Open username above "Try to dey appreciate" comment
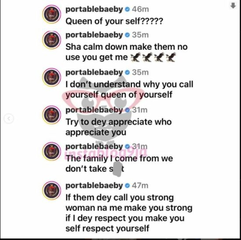Image resolution: width=241 pixels, height=240 pixels. [x=94, y=110]
